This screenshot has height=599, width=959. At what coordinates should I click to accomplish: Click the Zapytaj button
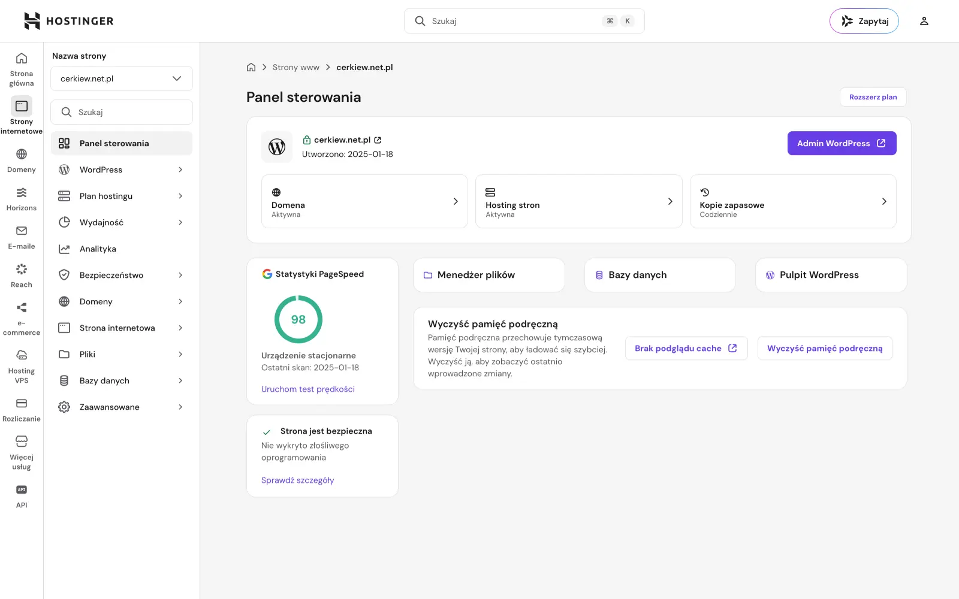(x=864, y=21)
